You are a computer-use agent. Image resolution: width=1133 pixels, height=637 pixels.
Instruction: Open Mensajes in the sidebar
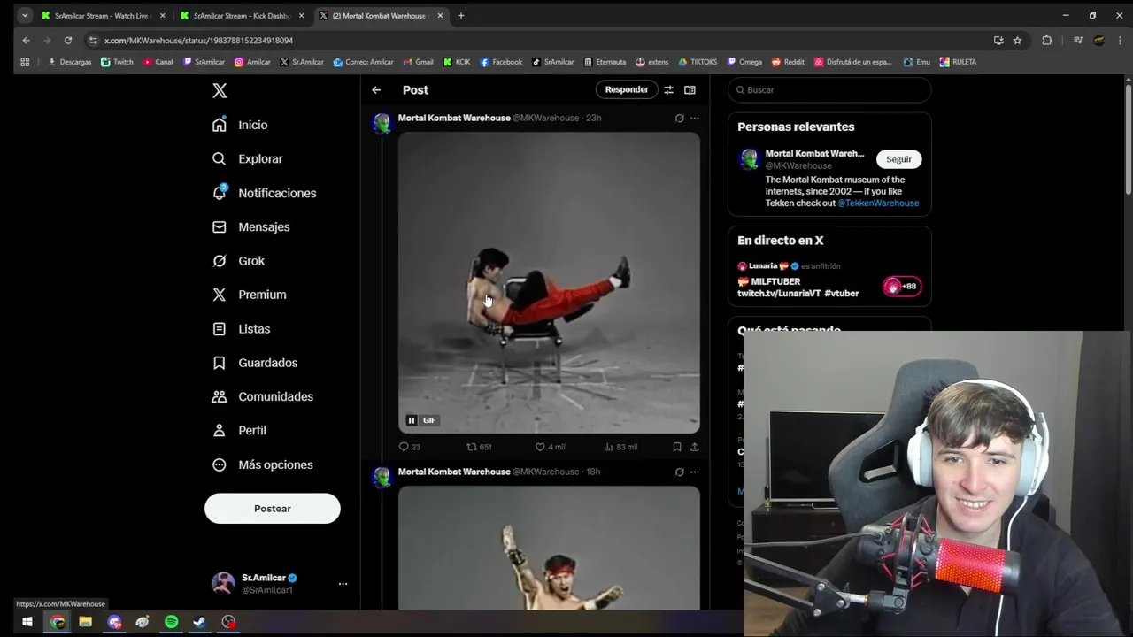coord(251,226)
